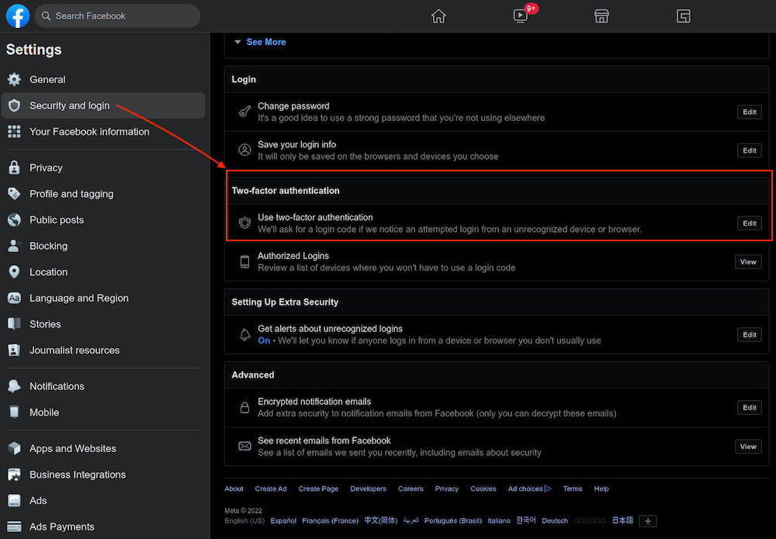Open Notifications settings in sidebar
The width and height of the screenshot is (776, 539).
click(57, 386)
